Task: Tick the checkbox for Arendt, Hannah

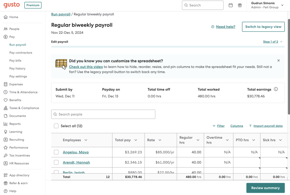Action: pyautogui.click(x=56, y=162)
